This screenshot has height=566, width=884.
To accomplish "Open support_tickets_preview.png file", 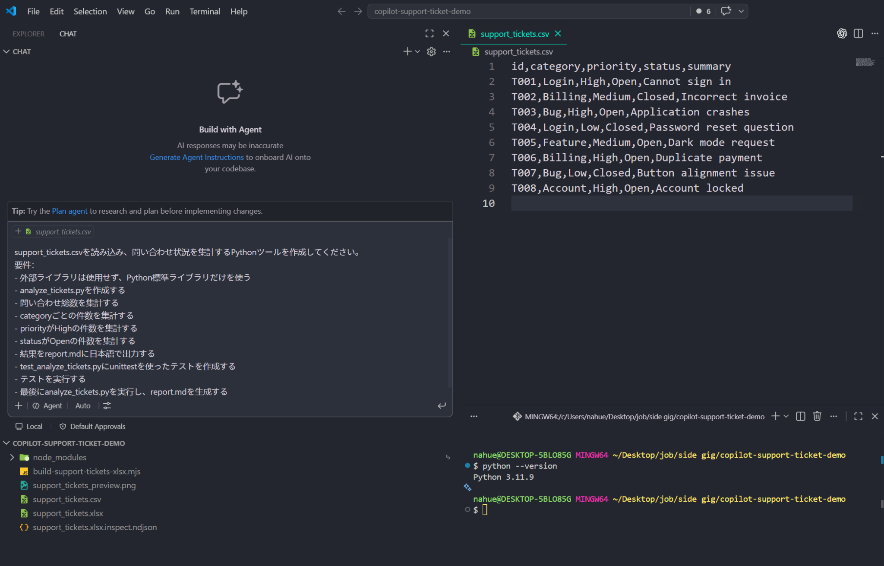I will coord(84,485).
